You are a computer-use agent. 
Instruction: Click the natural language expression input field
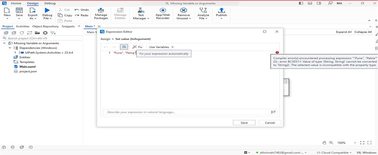(x=186, y=112)
